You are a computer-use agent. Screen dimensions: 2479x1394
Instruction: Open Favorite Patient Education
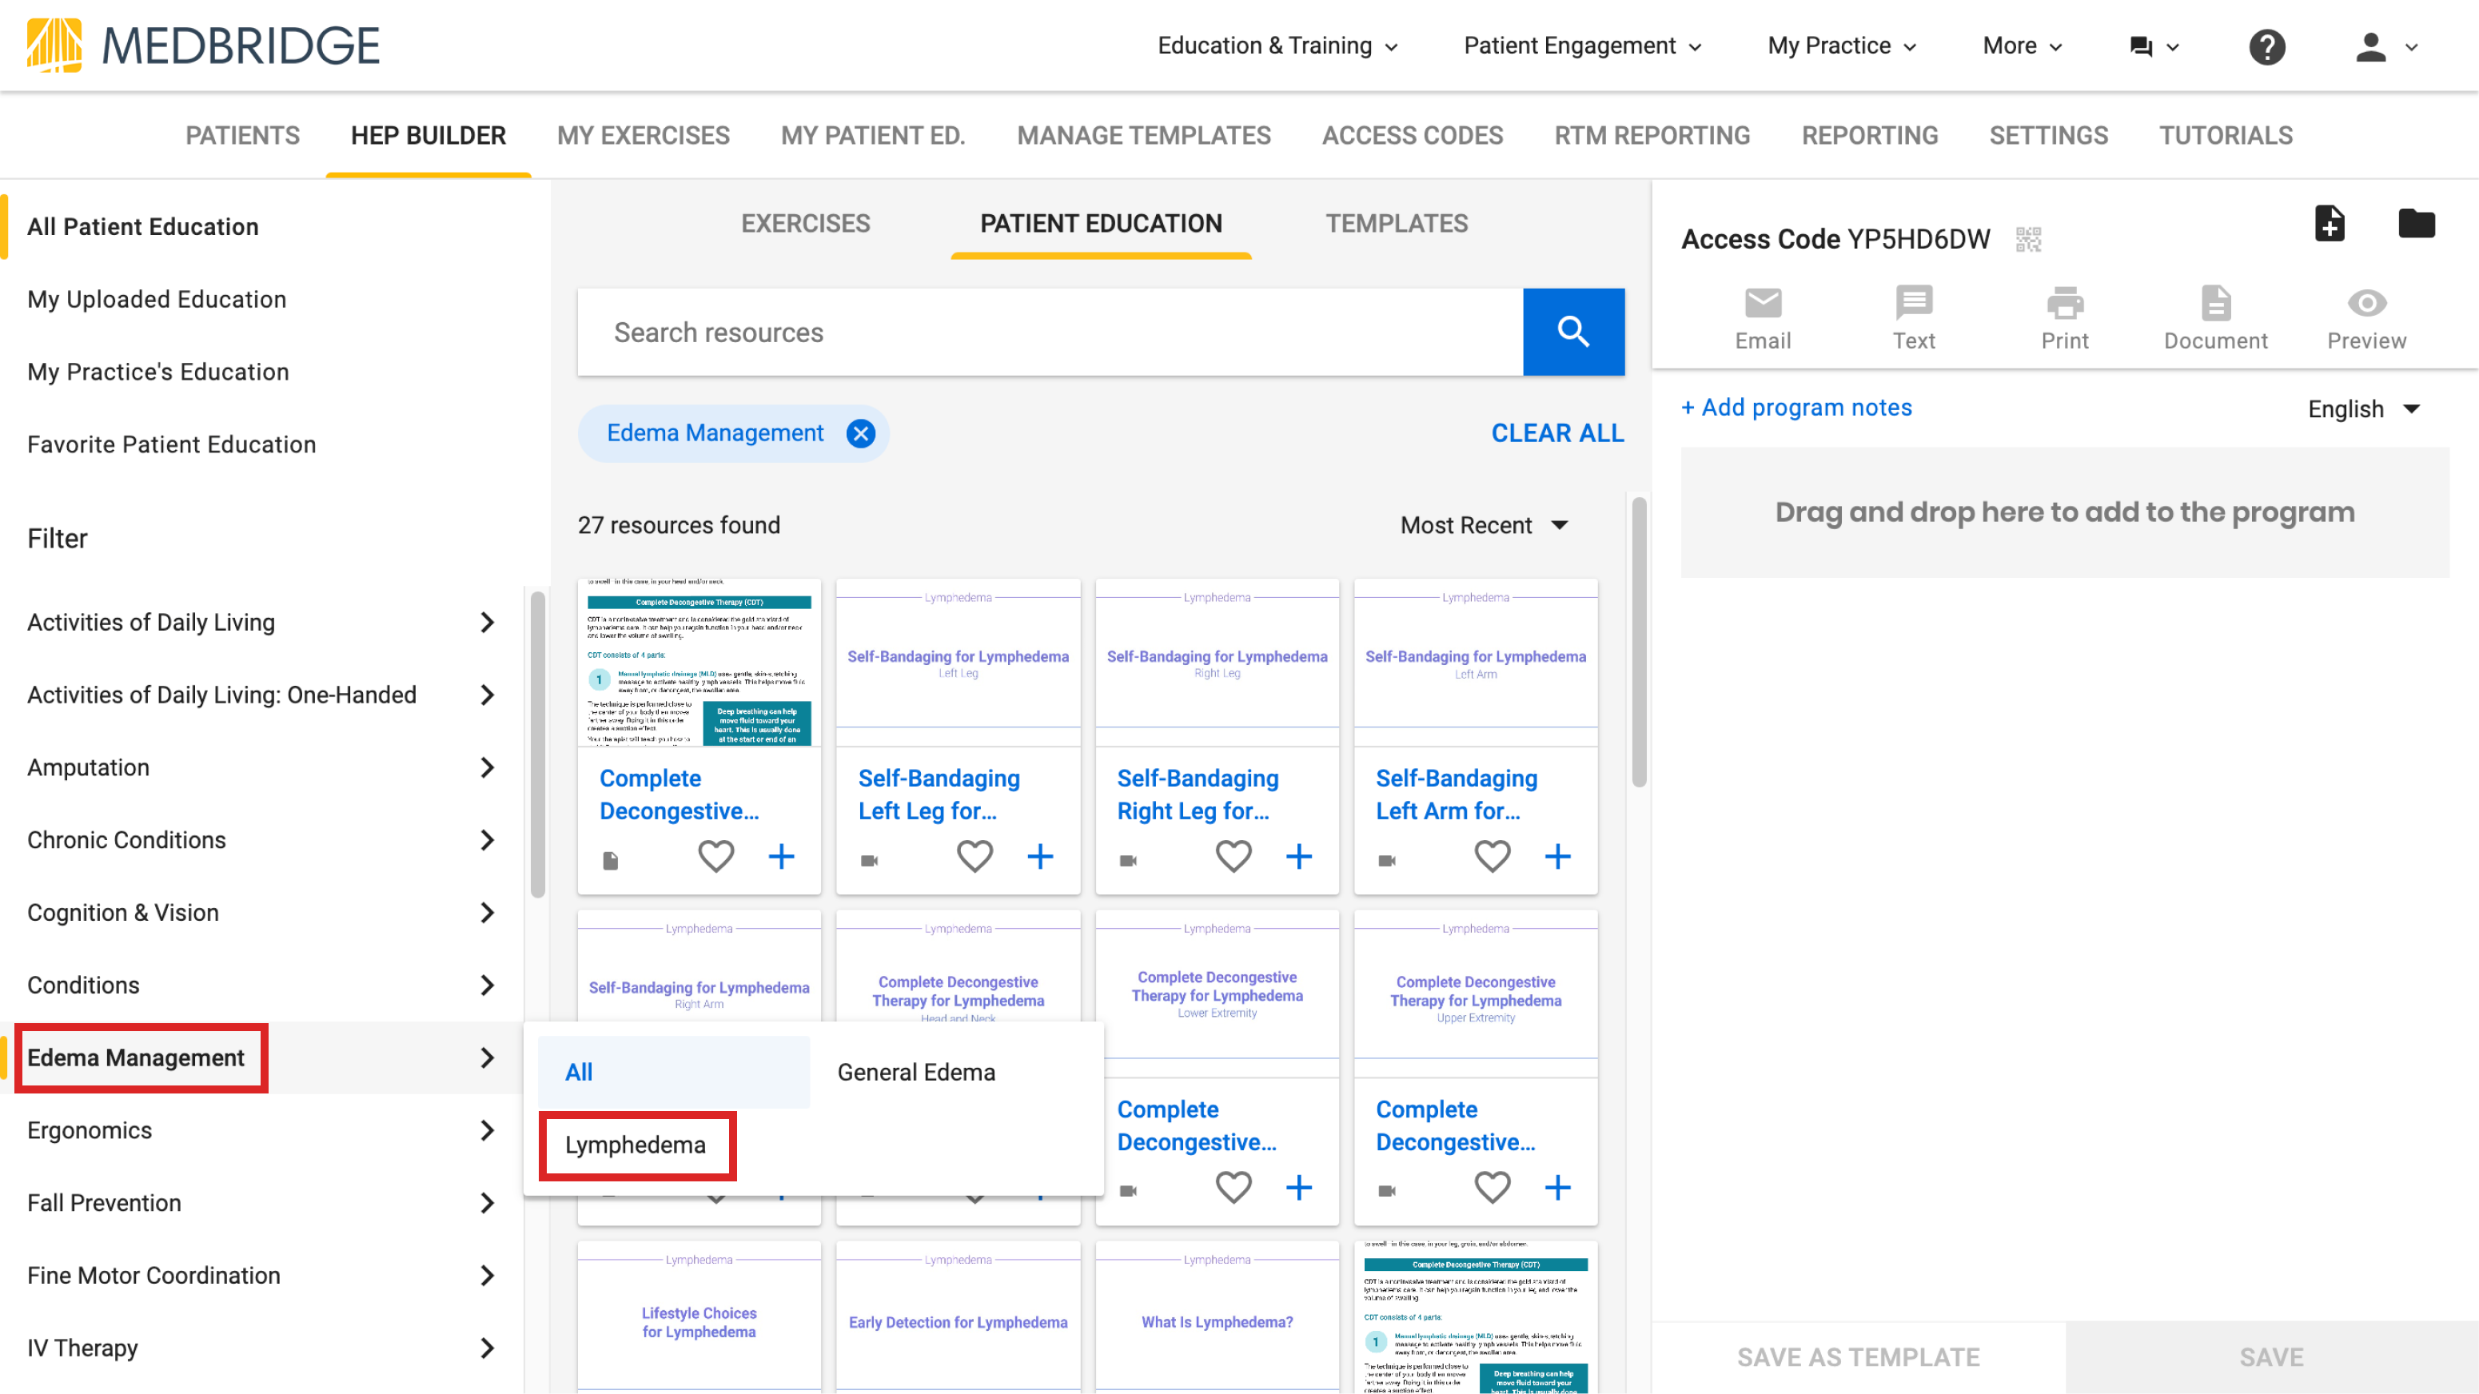point(171,444)
